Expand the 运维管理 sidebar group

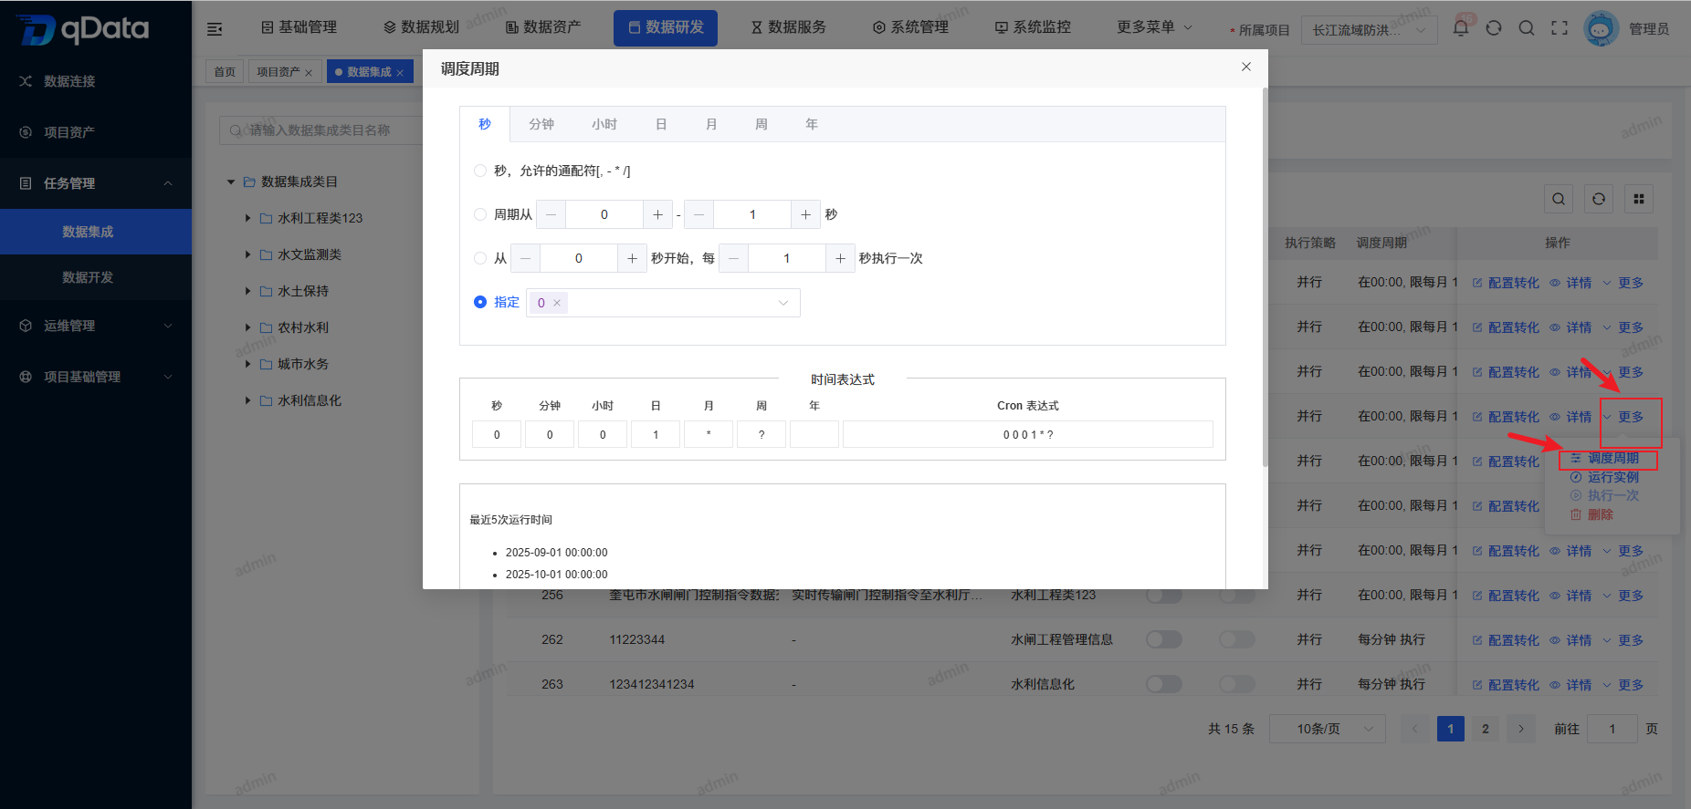point(96,326)
